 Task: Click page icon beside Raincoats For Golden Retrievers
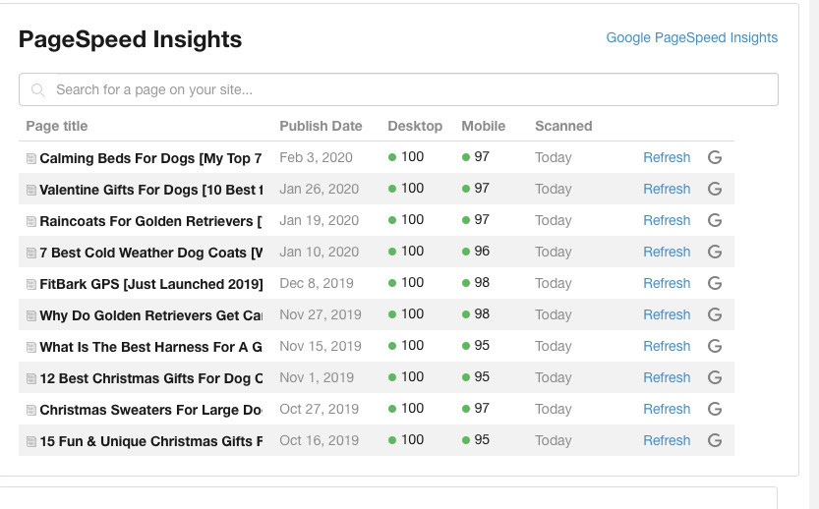(x=31, y=221)
